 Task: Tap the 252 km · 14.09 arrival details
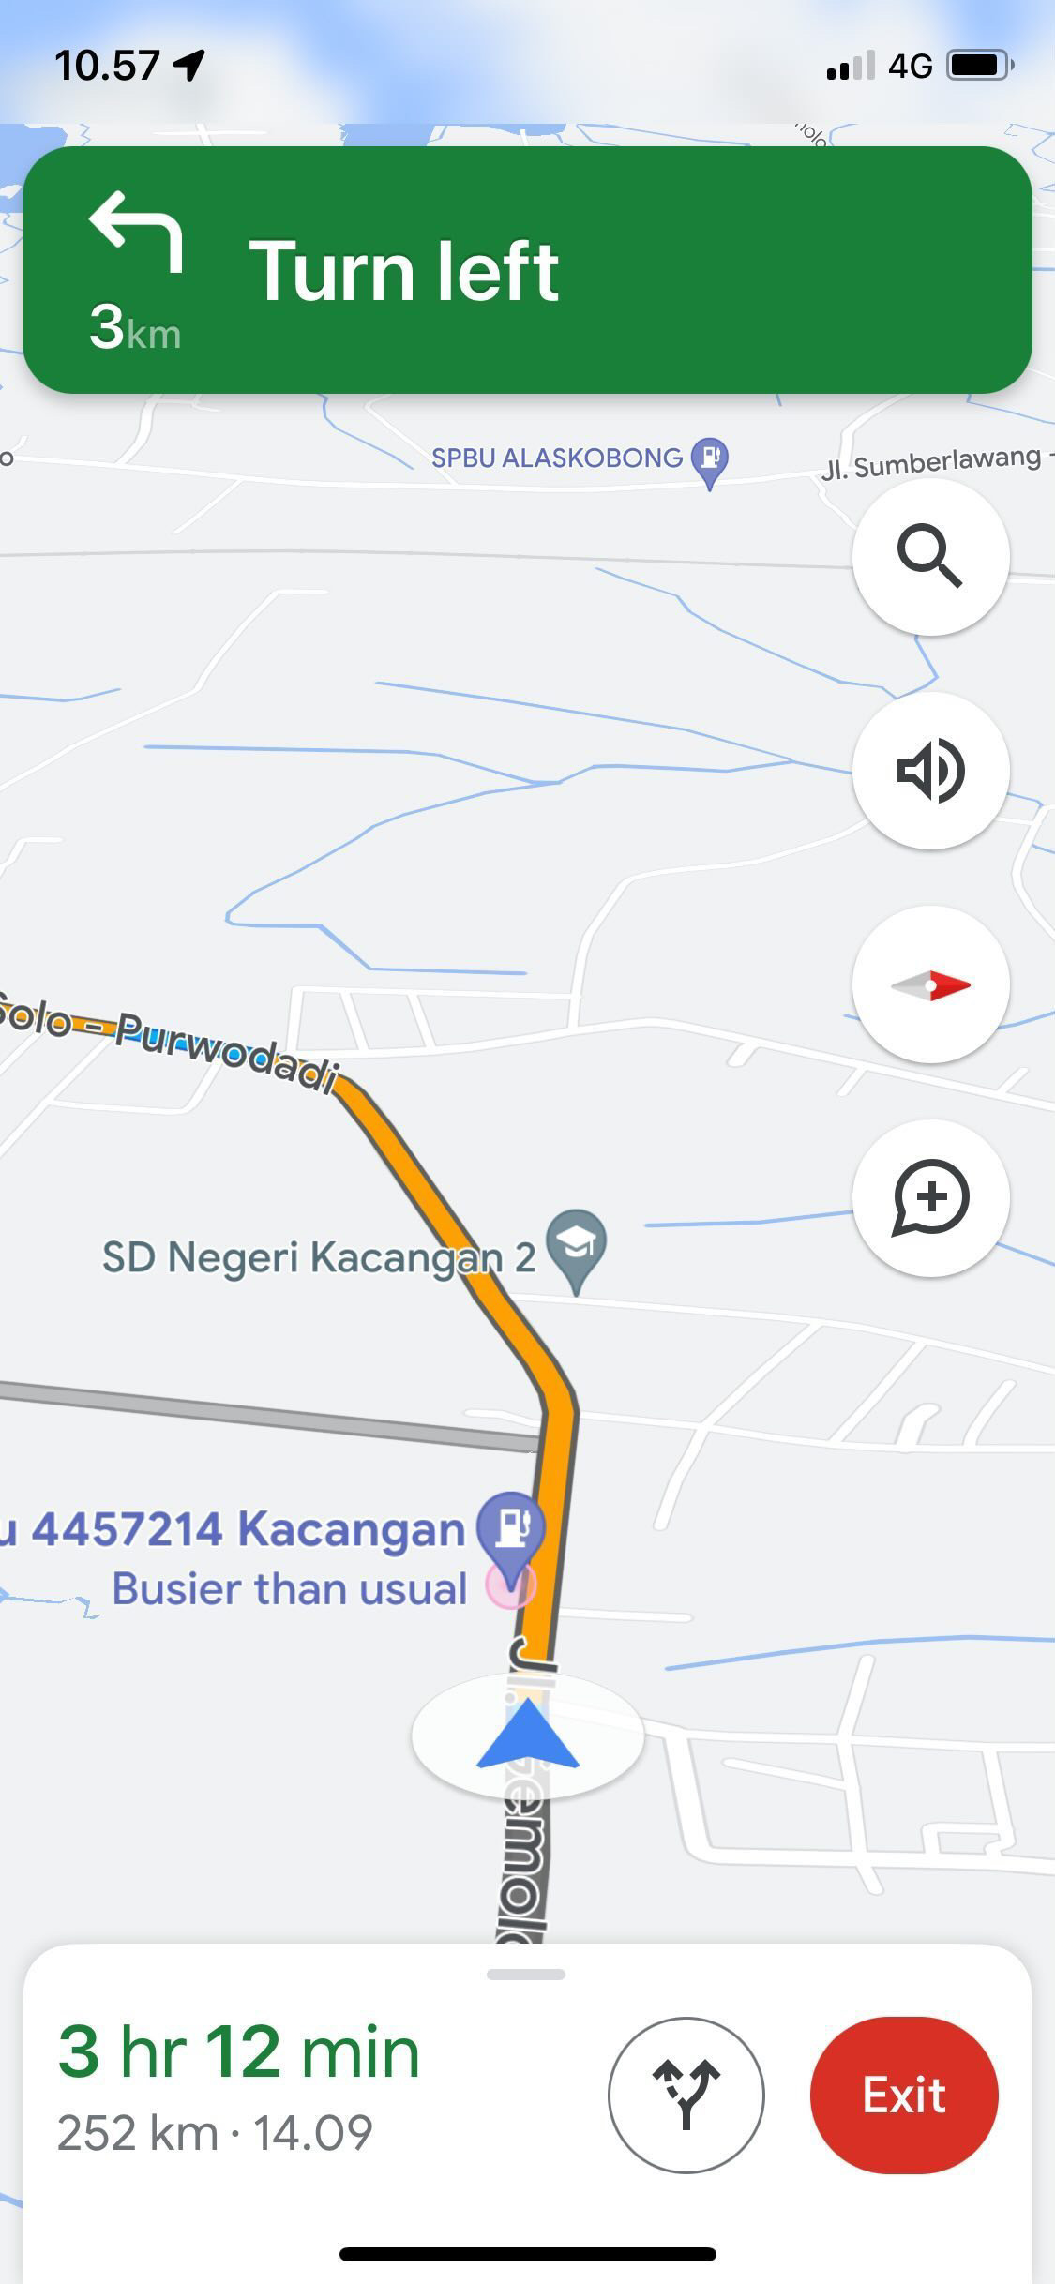point(215,2133)
